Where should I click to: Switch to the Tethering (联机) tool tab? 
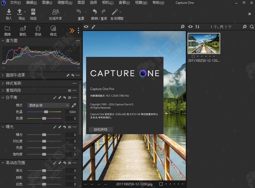(23, 29)
